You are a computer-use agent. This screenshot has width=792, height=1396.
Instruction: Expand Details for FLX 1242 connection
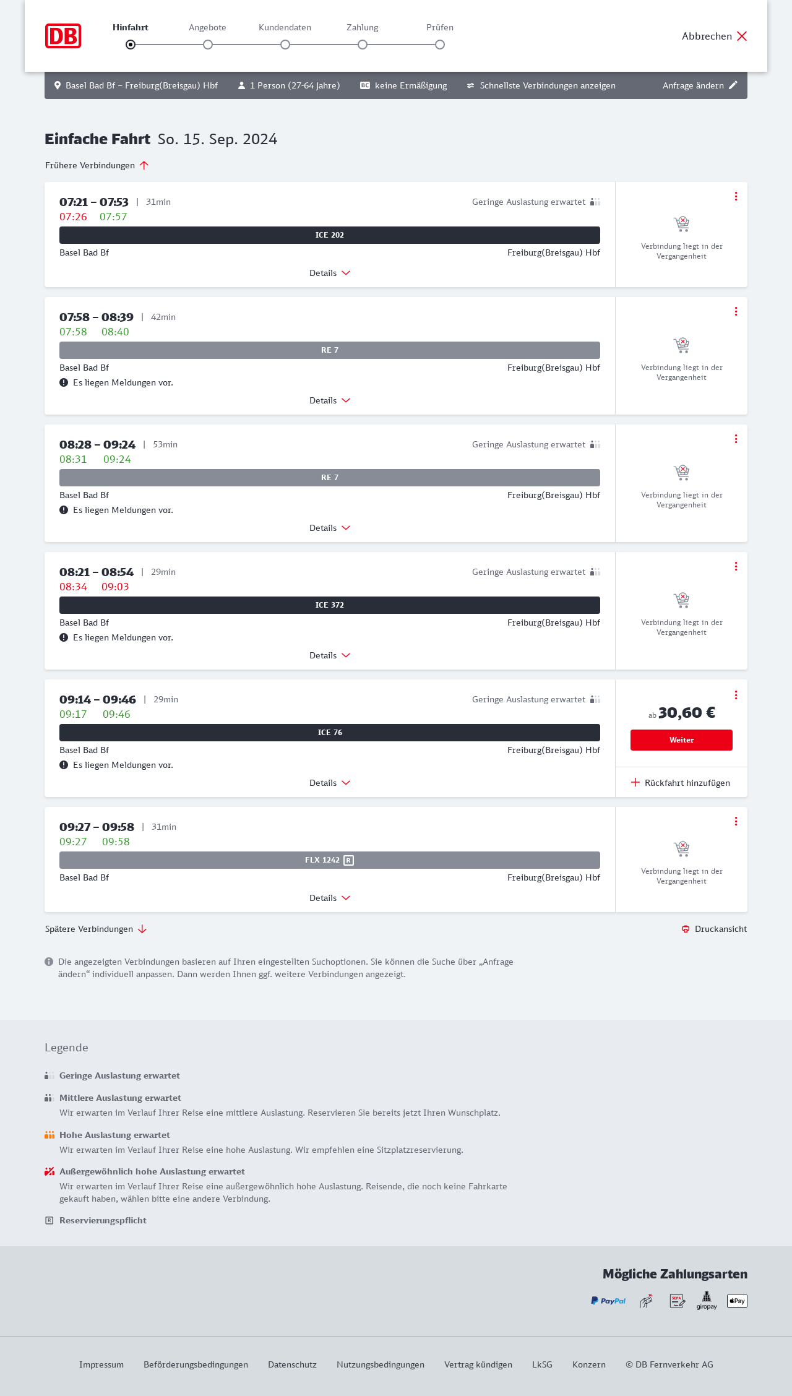click(x=329, y=898)
